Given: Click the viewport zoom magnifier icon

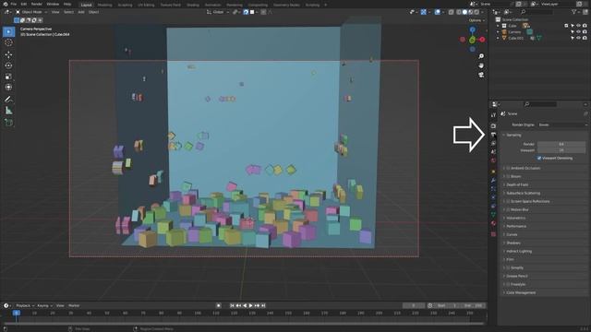Looking at the screenshot, I should point(481,56).
